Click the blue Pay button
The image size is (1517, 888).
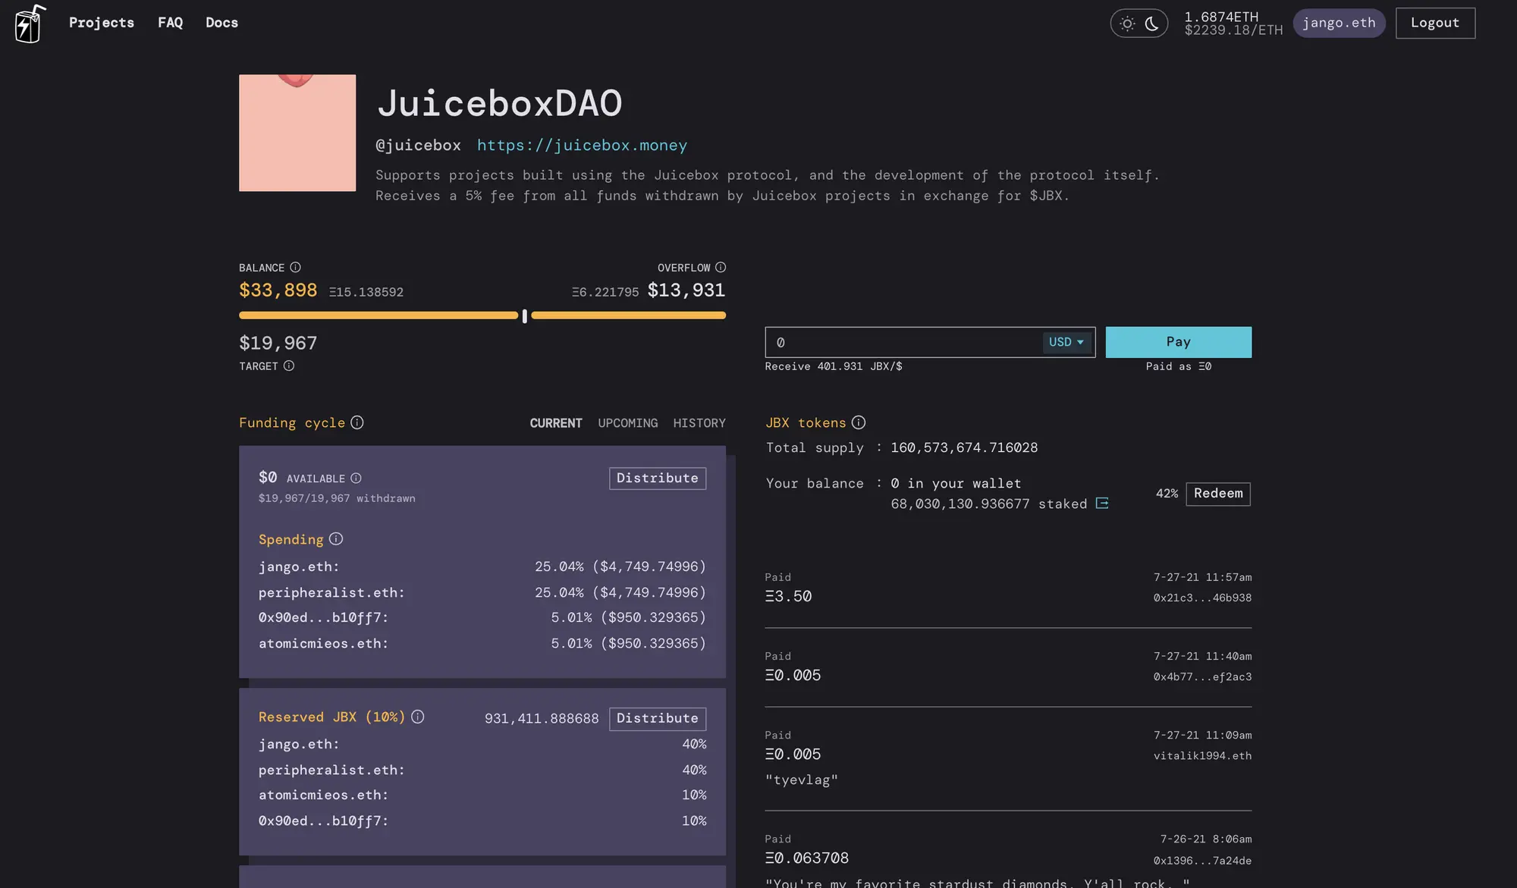coord(1178,342)
